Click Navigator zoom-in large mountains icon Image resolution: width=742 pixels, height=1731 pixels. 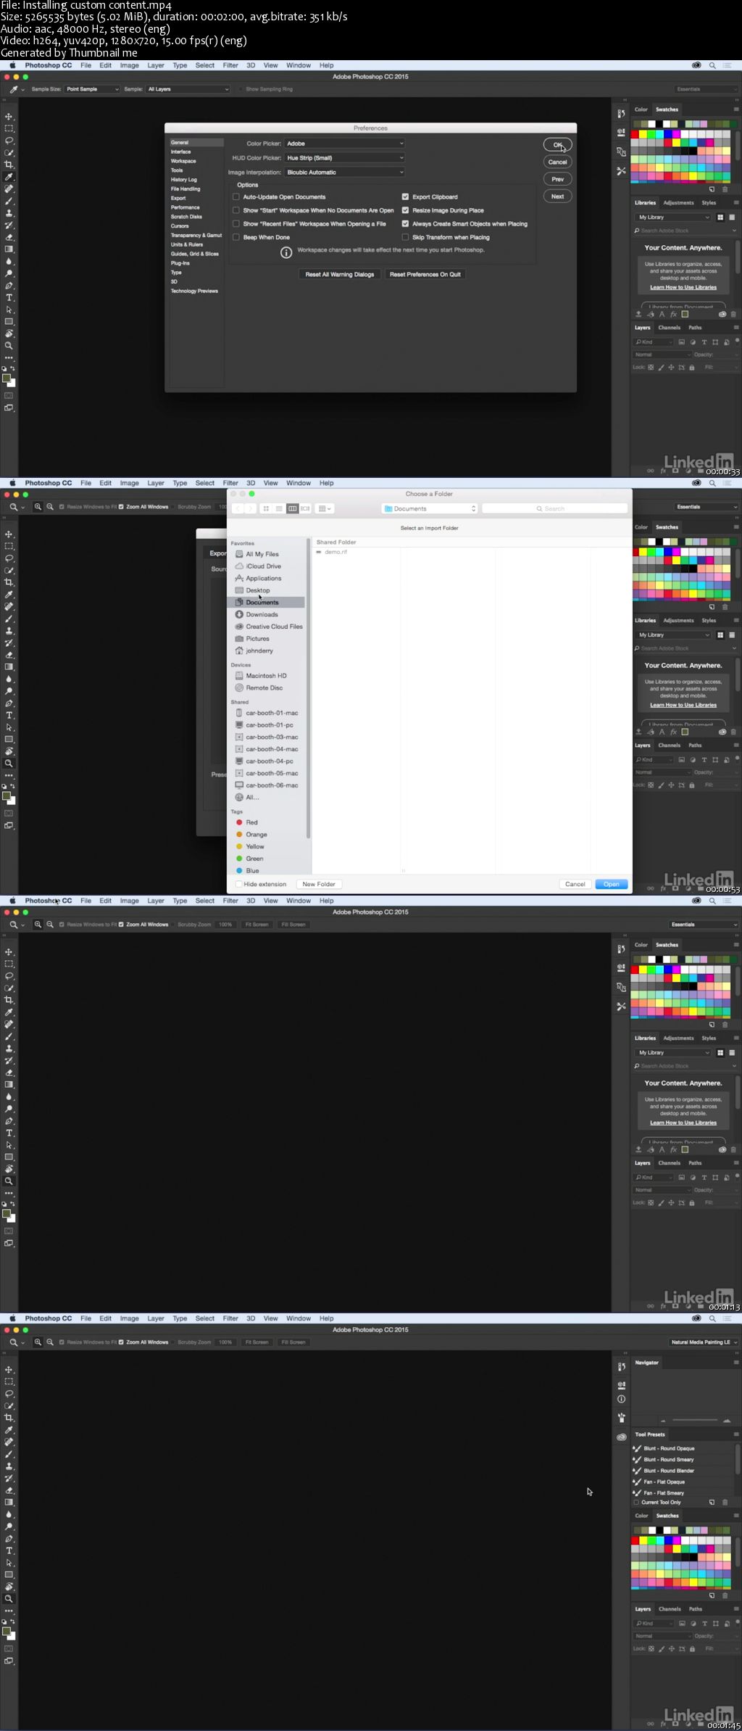coord(727,1421)
